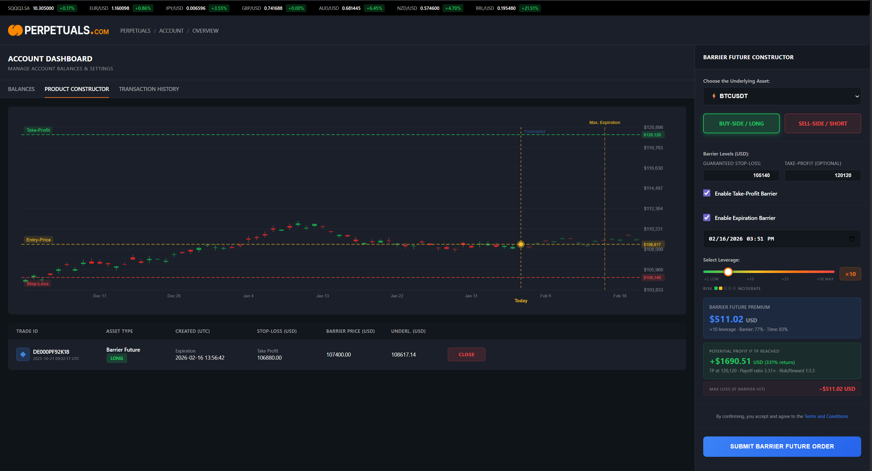872x471 pixels.
Task: Click the Entry-Price label tag on chart
Action: click(38, 240)
